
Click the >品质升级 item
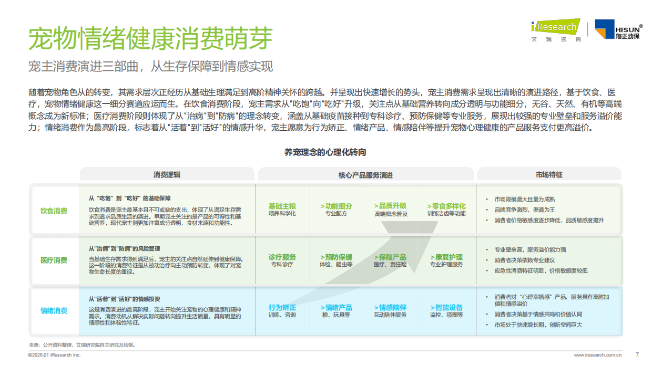click(x=390, y=206)
